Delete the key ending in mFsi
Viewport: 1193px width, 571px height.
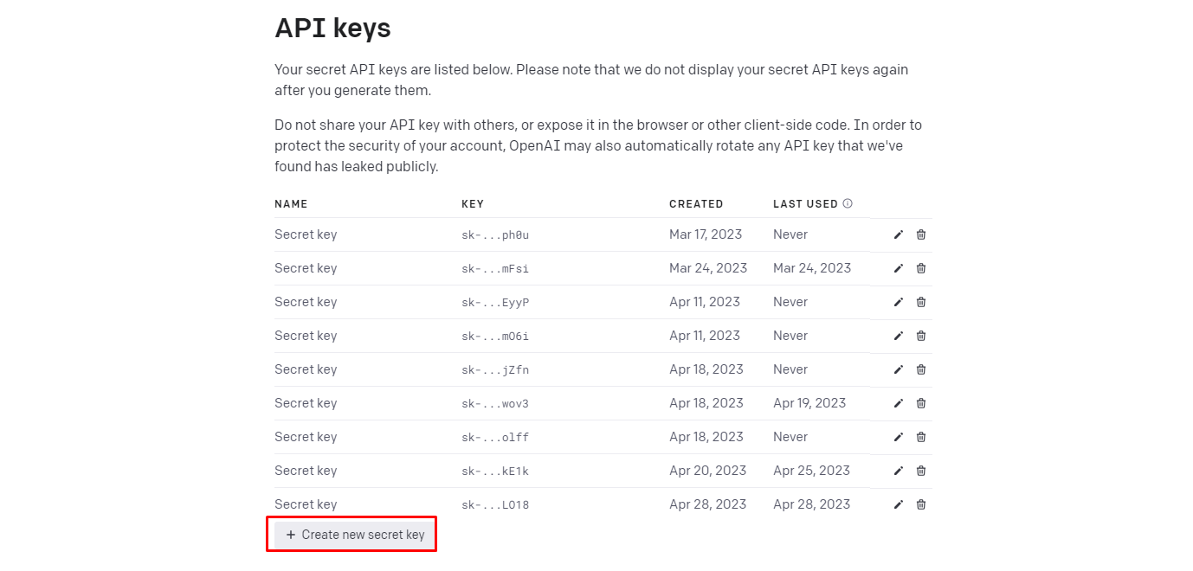pos(921,268)
